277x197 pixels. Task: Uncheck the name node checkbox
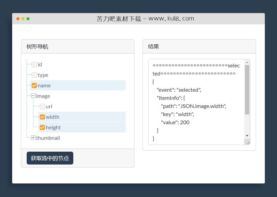[x=34, y=86]
